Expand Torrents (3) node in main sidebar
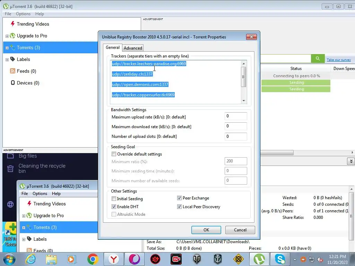The width and height of the screenshot is (355, 266). coord(7,48)
